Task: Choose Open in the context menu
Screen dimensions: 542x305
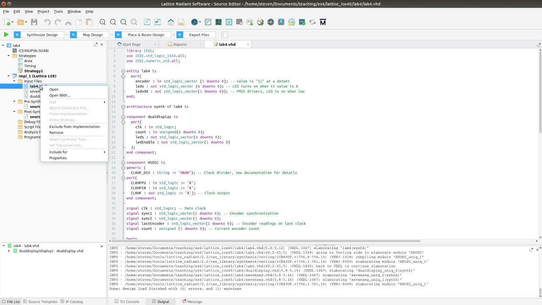Action: point(54,89)
